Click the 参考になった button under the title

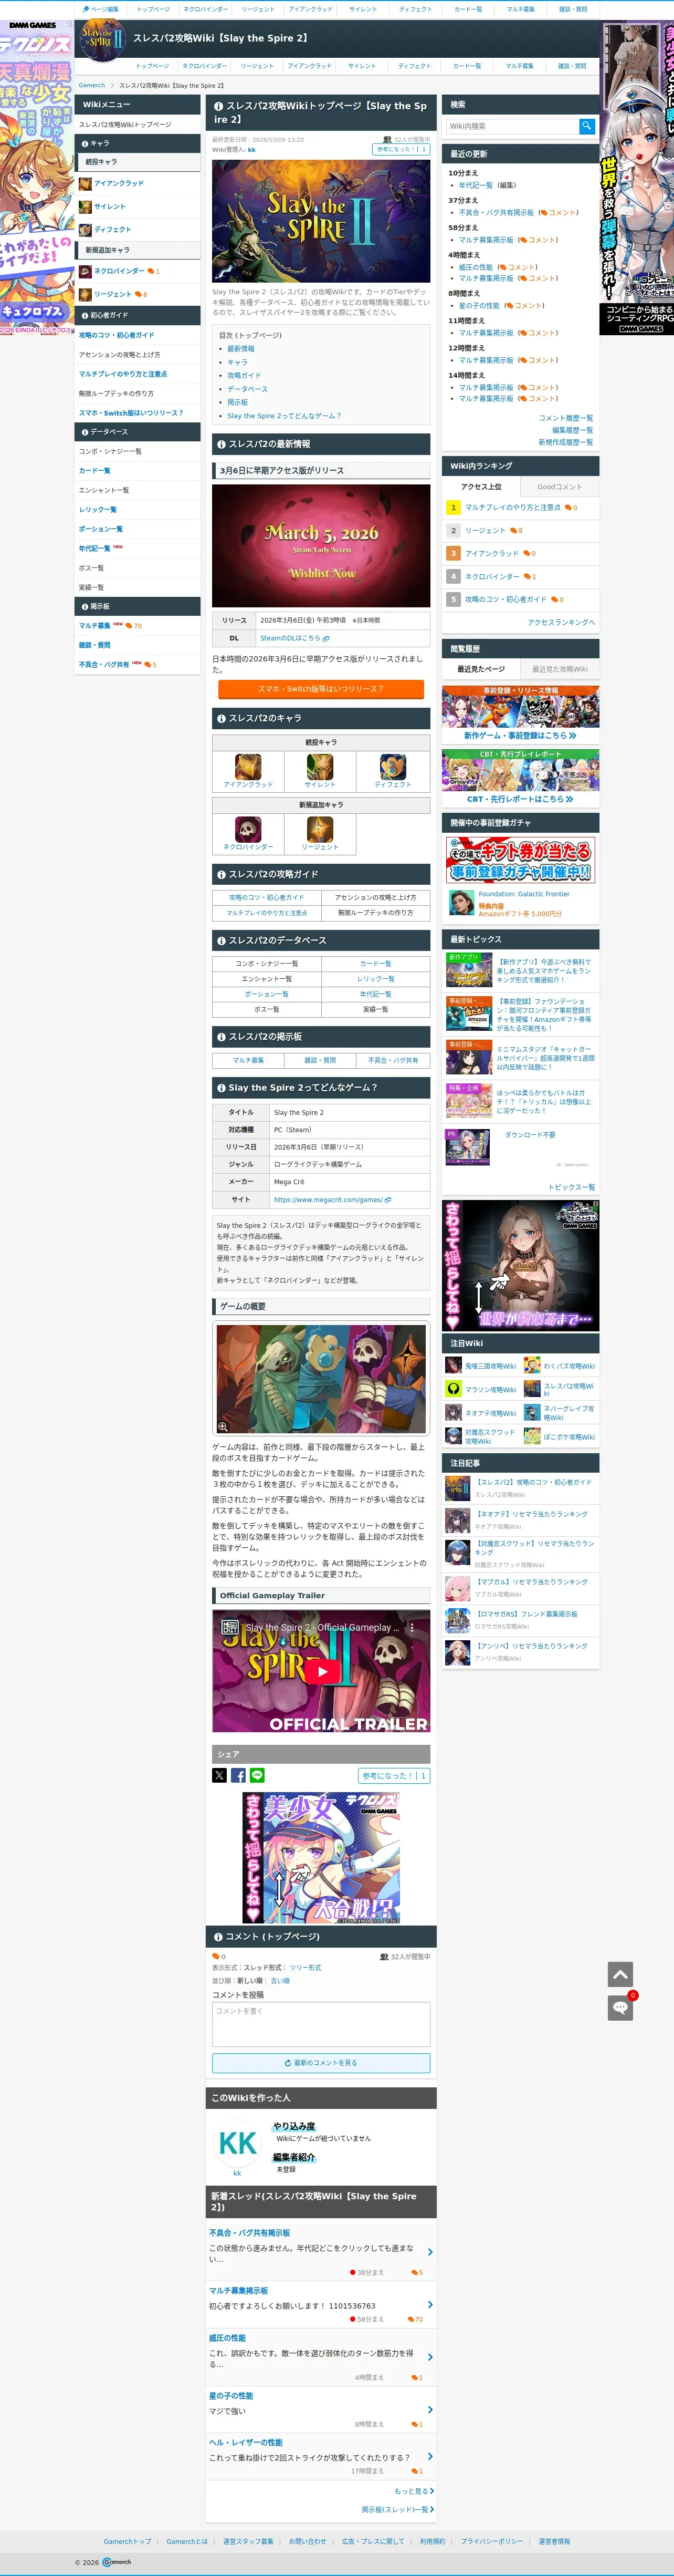pyautogui.click(x=401, y=149)
